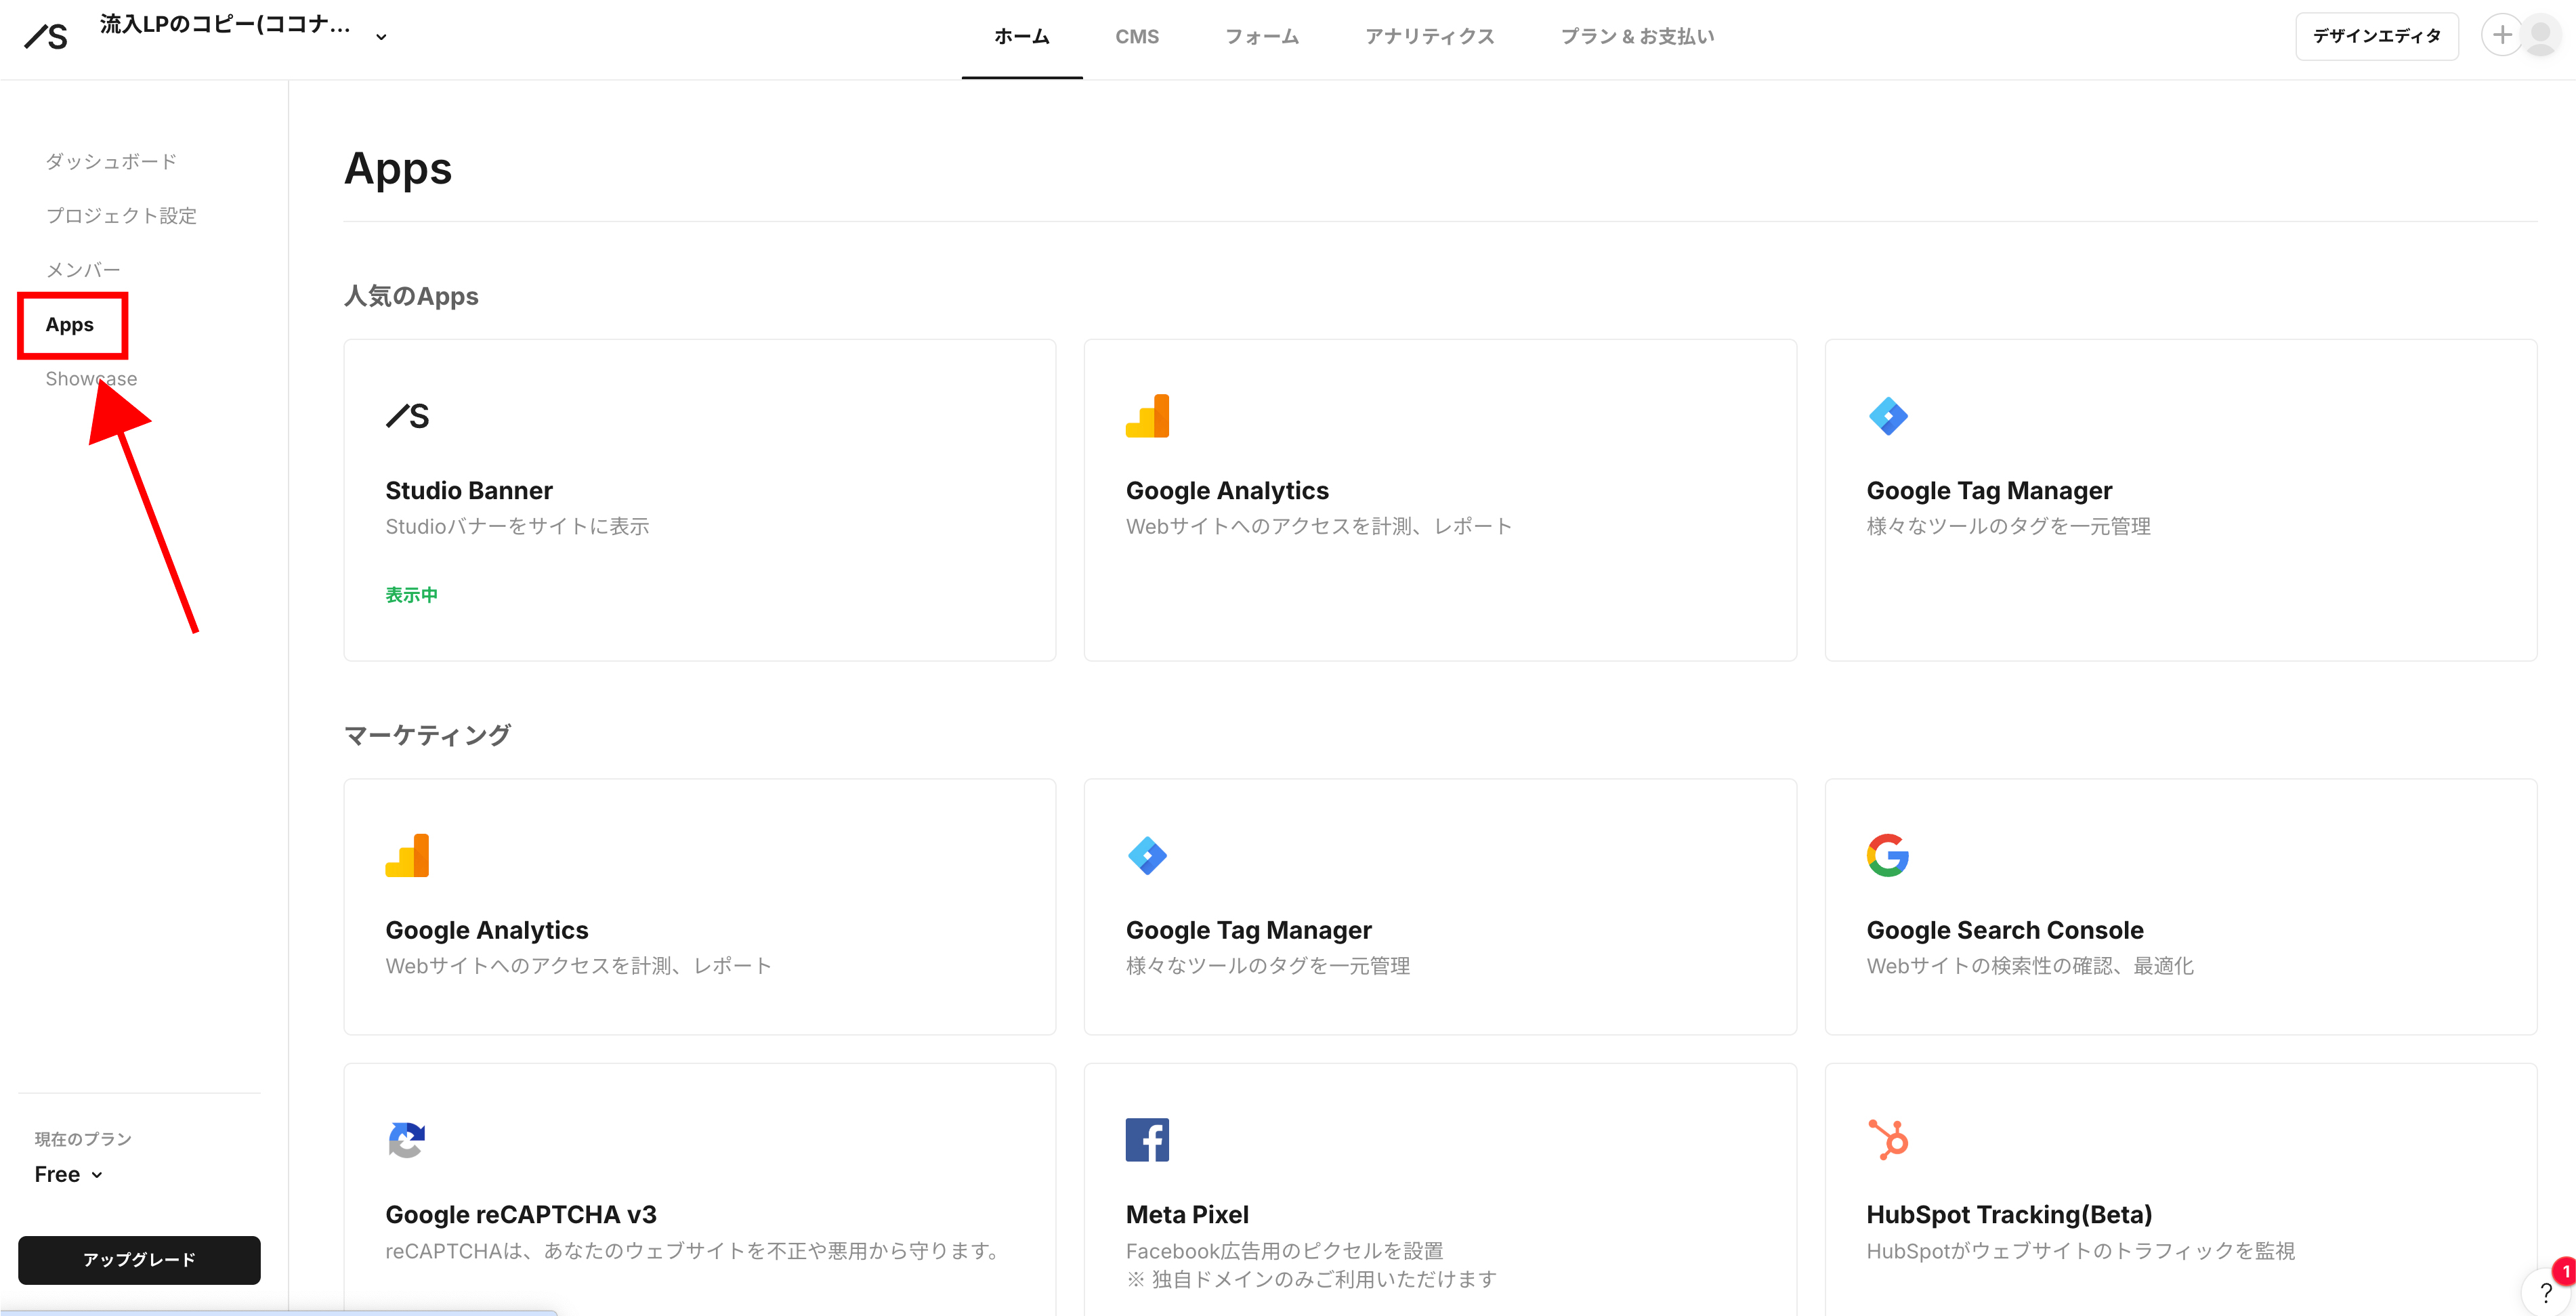The image size is (2576, 1316).
Task: Click the Studio logo in top-left corner
Action: tap(46, 37)
